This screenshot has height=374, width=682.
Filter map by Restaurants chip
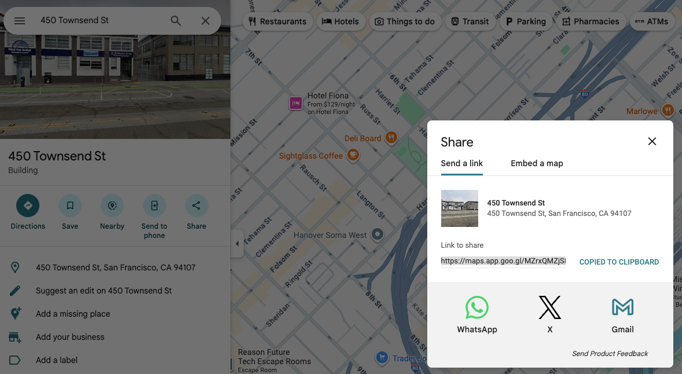click(277, 21)
